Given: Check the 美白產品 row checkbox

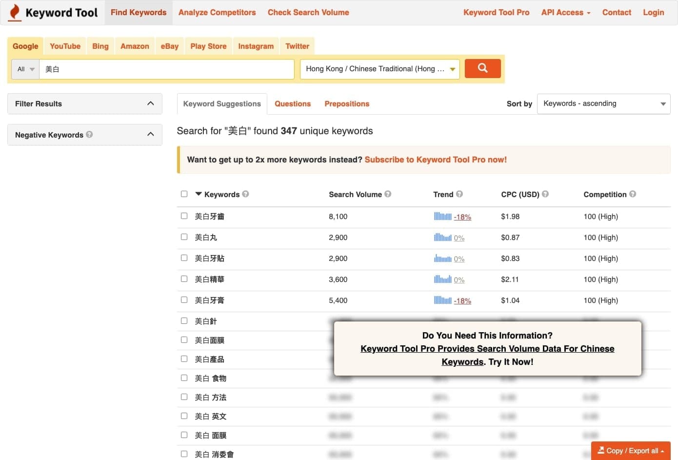Looking at the screenshot, I should pos(184,359).
